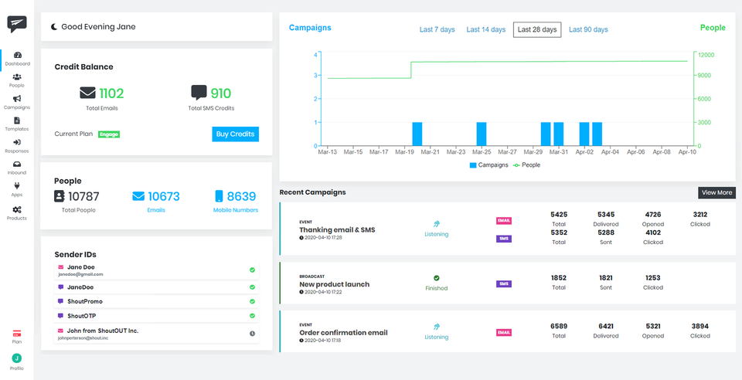Open the Profile avatar in sidebar
The image size is (742, 380).
[17, 360]
